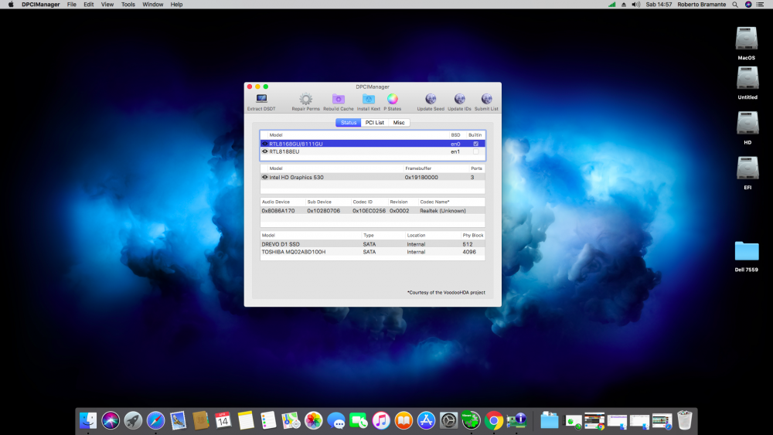Click the eye icon beside Intel HD Graphics 530
The image size is (773, 435).
point(264,178)
